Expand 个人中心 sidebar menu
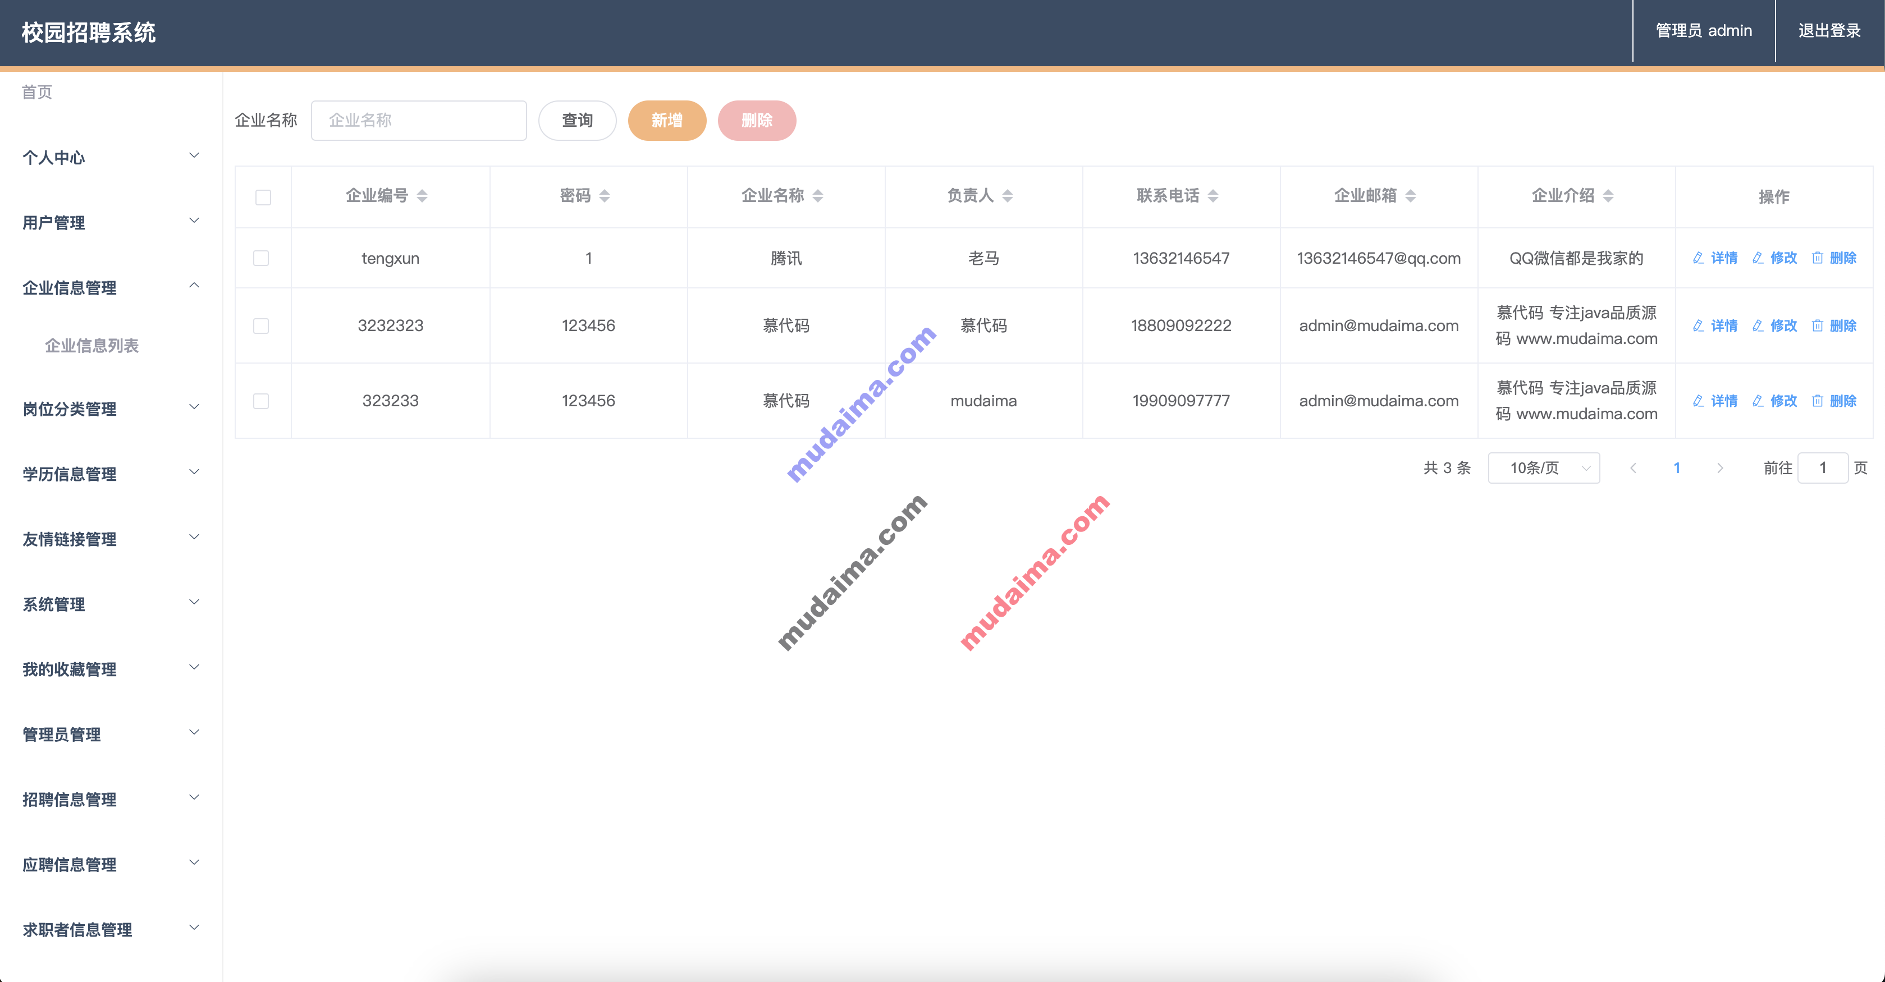 click(111, 157)
